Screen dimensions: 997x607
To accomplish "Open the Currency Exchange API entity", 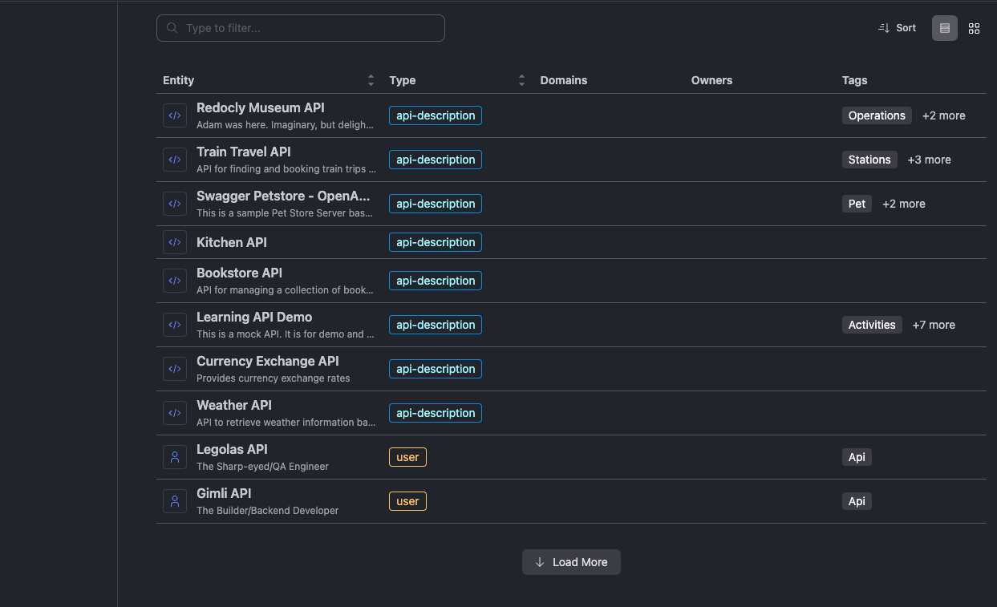I will click(x=268, y=361).
